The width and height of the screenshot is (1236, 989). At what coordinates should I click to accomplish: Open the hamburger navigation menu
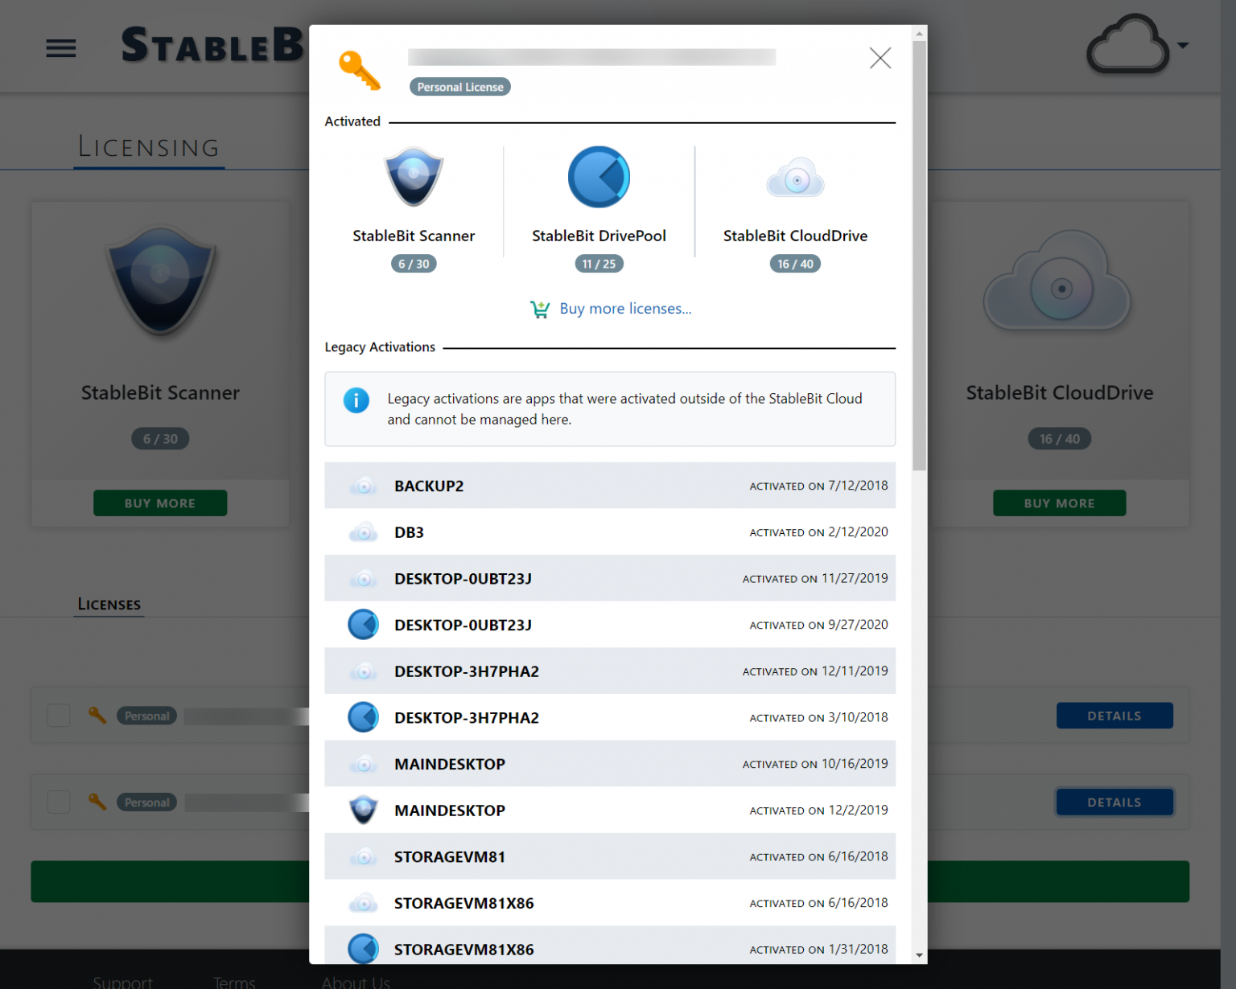click(60, 48)
